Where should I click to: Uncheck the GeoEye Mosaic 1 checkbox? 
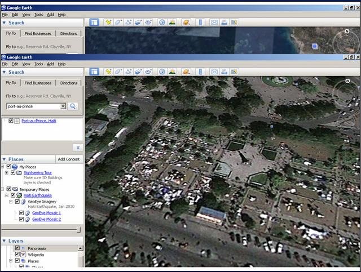pos(21,213)
